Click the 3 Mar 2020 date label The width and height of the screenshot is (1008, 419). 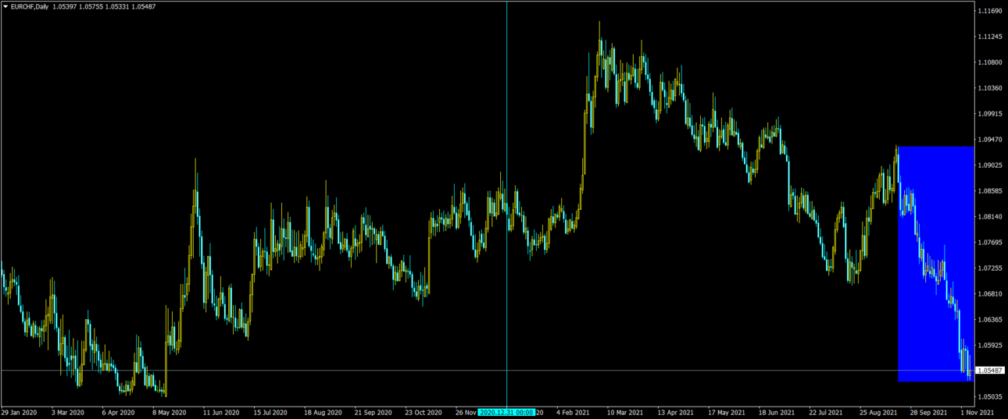point(68,412)
